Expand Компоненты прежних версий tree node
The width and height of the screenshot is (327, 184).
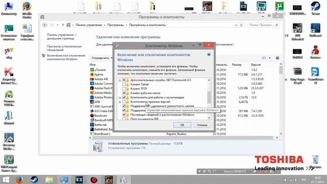[120, 102]
